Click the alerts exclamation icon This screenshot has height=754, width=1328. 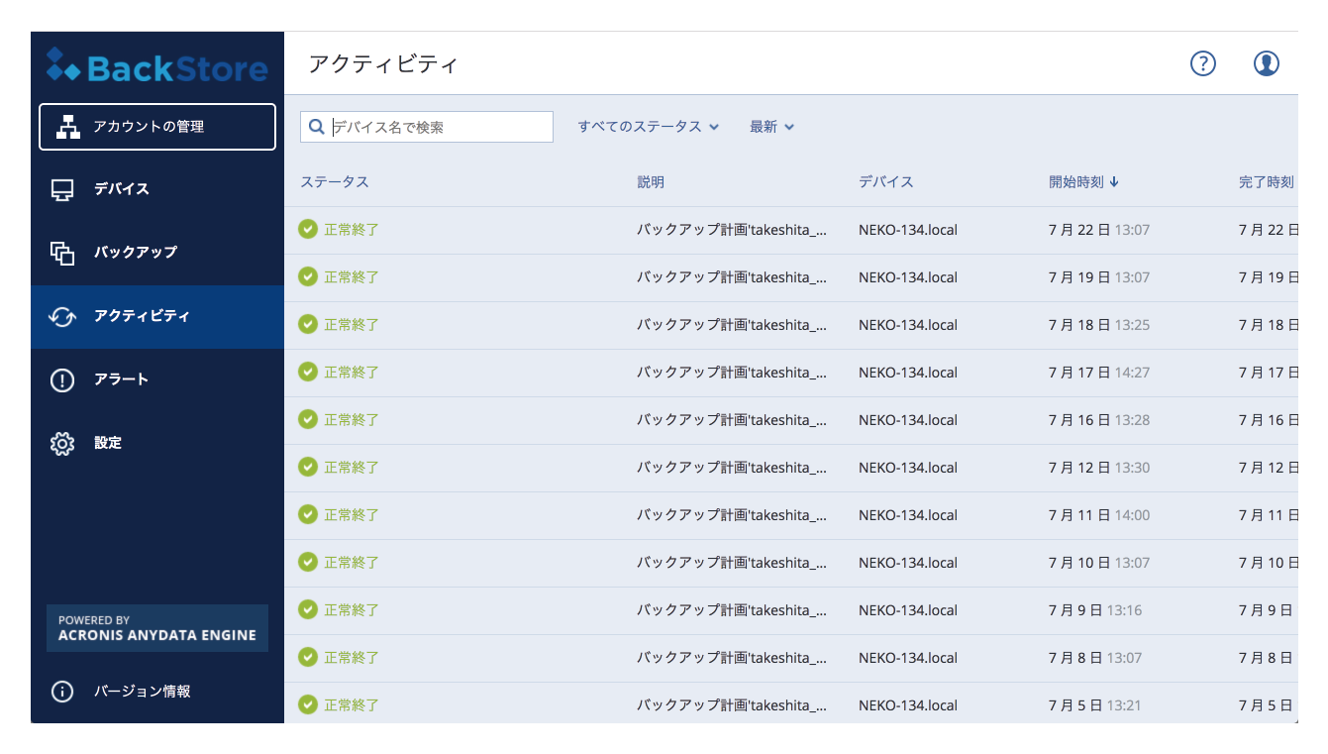pos(62,379)
